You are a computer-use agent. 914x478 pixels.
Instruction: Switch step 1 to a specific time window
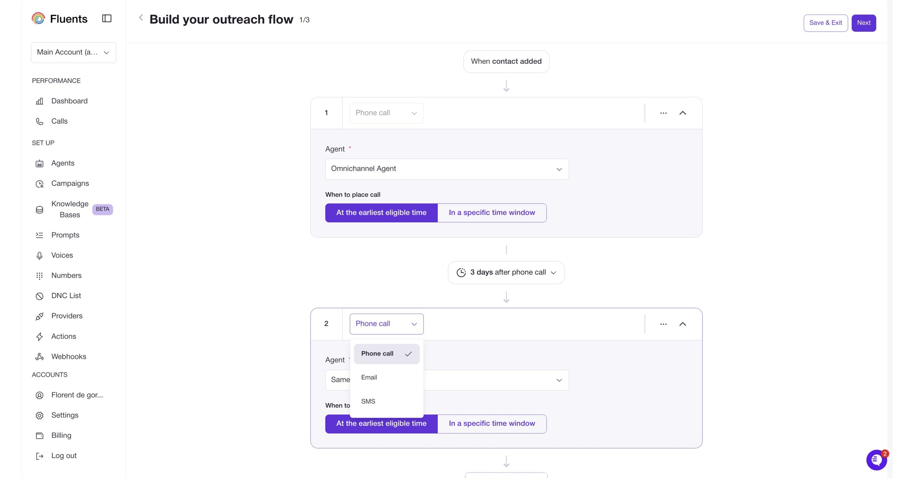tap(492, 213)
